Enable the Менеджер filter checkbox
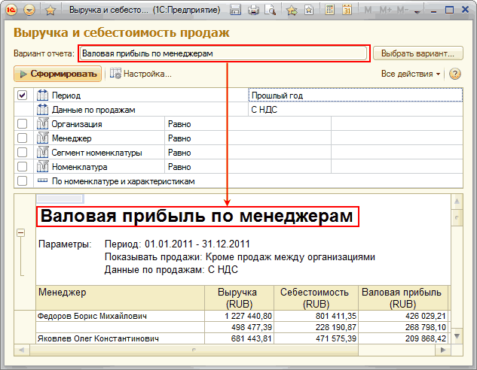The width and height of the screenshot is (477, 370). point(22,138)
